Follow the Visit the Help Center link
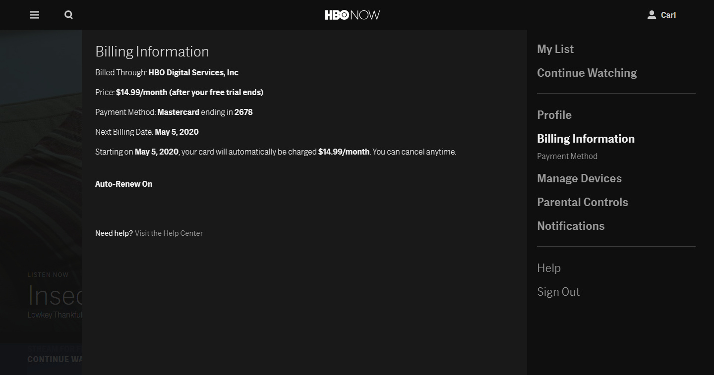Image resolution: width=714 pixels, height=375 pixels. (169, 233)
